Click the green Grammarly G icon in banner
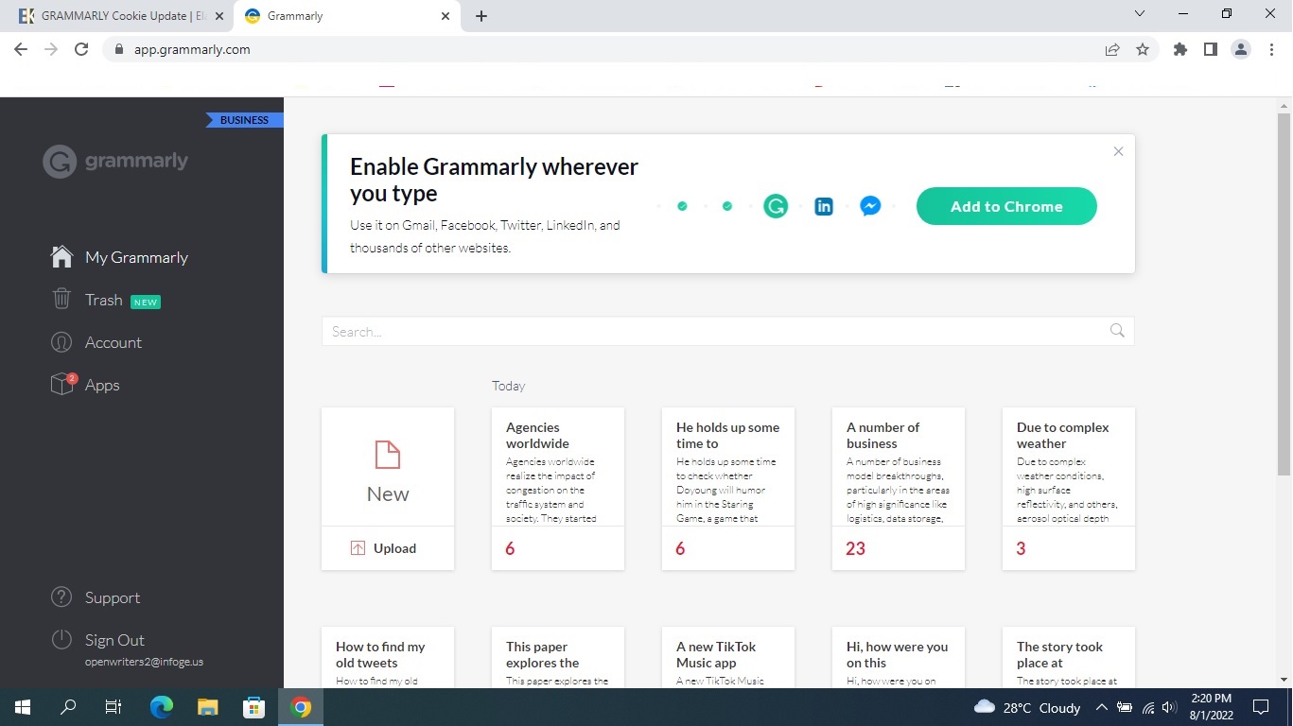Screen dimensions: 1293x726 coord(776,206)
